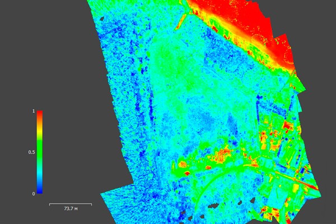This screenshot has width=336, height=224.
Task: Select the red top end of legend
Action: click(x=40, y=114)
